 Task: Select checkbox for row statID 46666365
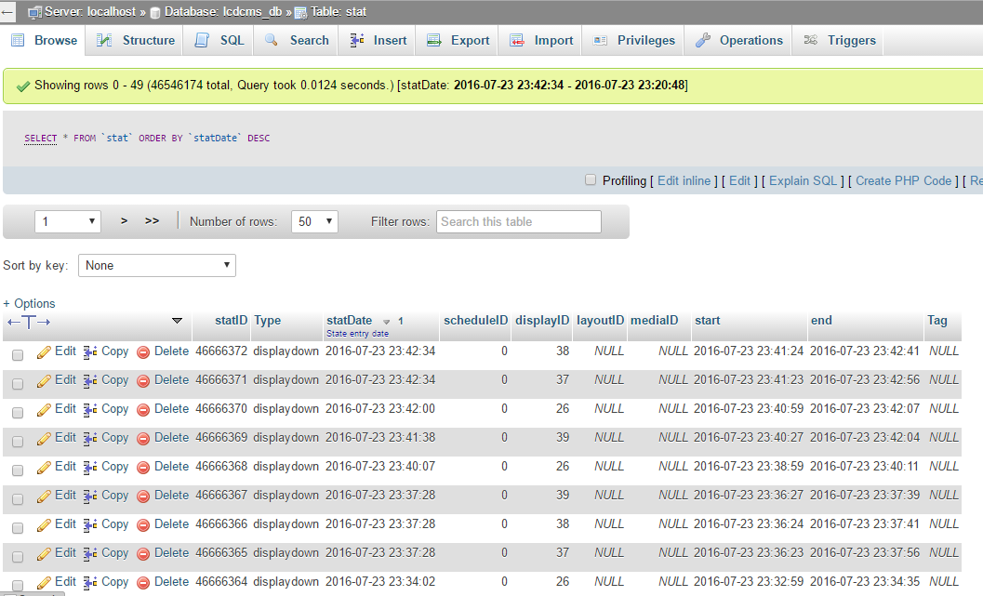click(x=18, y=557)
